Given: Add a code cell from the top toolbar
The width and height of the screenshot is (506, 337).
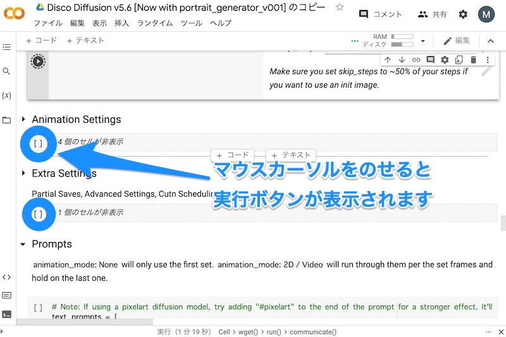Looking at the screenshot, I should pyautogui.click(x=41, y=40).
